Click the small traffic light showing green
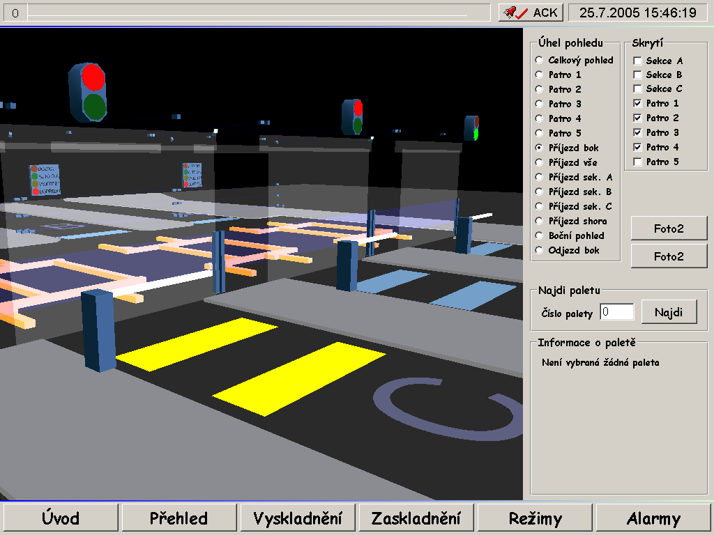The image size is (714, 535). (472, 128)
